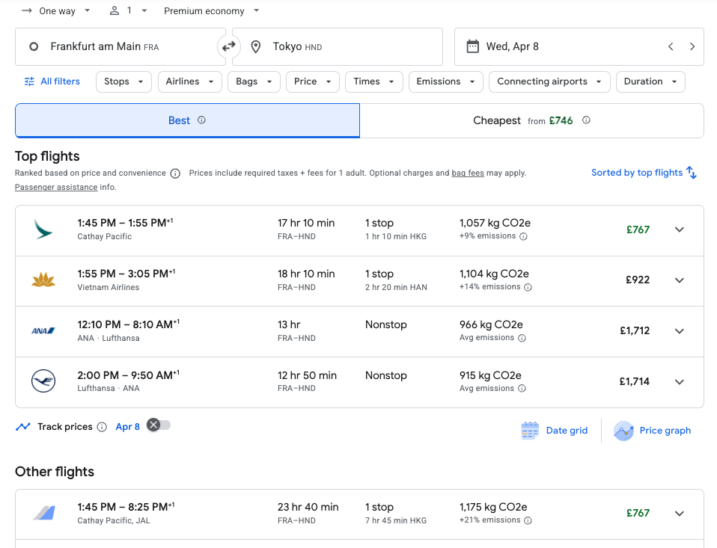717x548 pixels.
Task: Open the bag fees link
Action: coord(468,173)
